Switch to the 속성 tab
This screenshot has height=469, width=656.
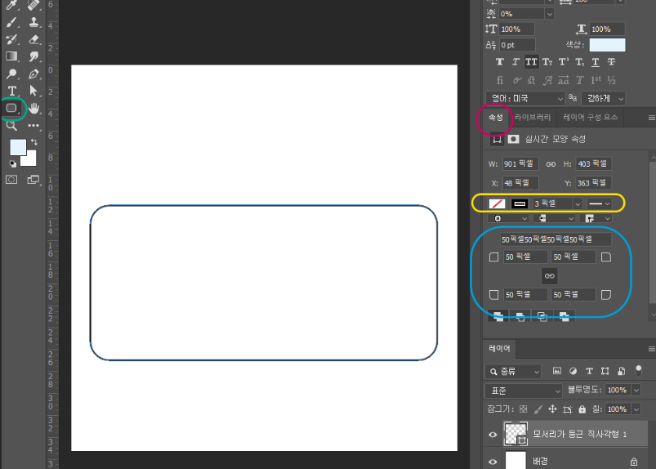pos(496,117)
